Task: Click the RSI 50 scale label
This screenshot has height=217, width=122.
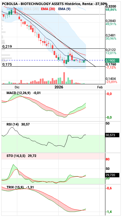Action: [x=108, y=123]
